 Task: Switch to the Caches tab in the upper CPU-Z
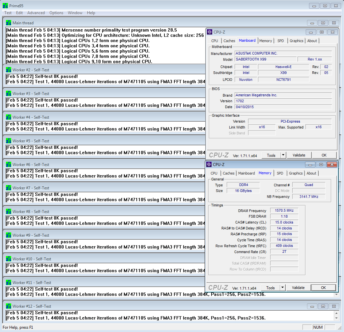pyautogui.click(x=229, y=41)
